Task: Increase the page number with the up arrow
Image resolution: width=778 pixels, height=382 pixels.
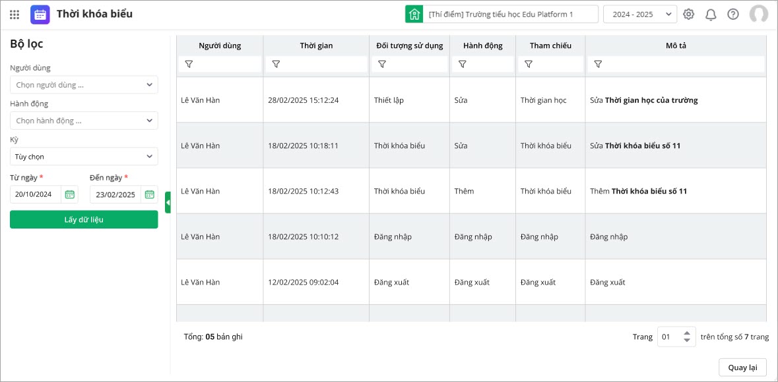Action: tap(687, 333)
